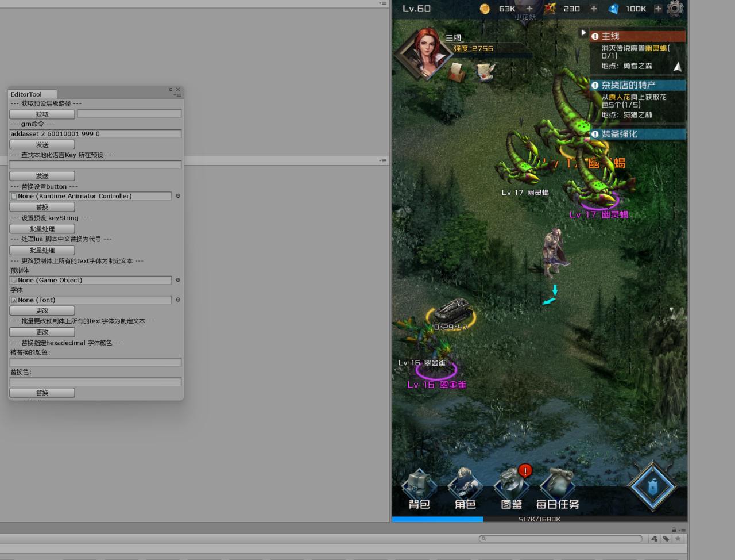Click the Runtime Animator Controller object field
The height and width of the screenshot is (560, 735).
[x=91, y=196]
